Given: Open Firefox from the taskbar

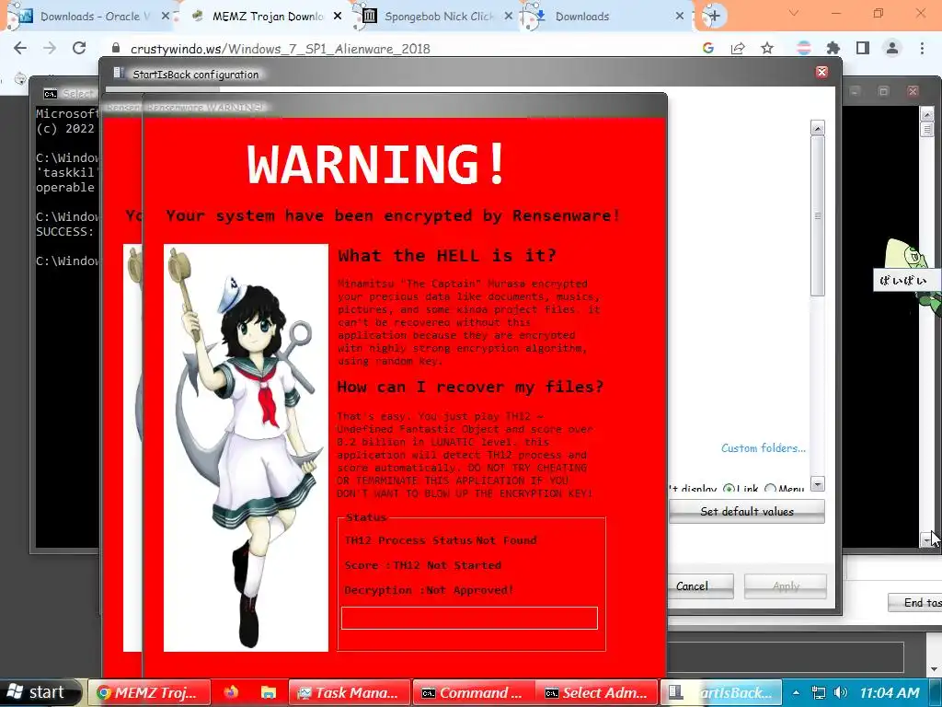Looking at the screenshot, I should pos(231,692).
